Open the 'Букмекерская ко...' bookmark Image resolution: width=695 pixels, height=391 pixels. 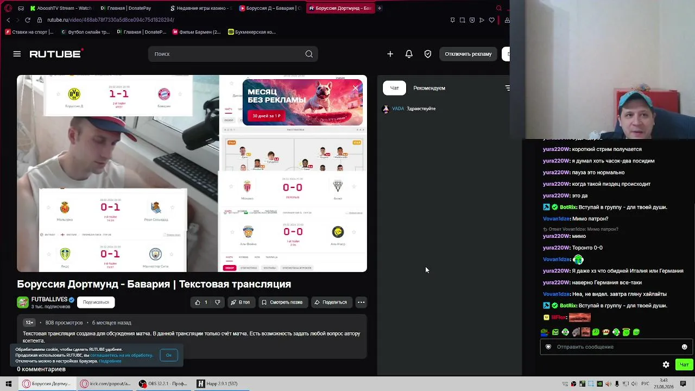(x=252, y=32)
